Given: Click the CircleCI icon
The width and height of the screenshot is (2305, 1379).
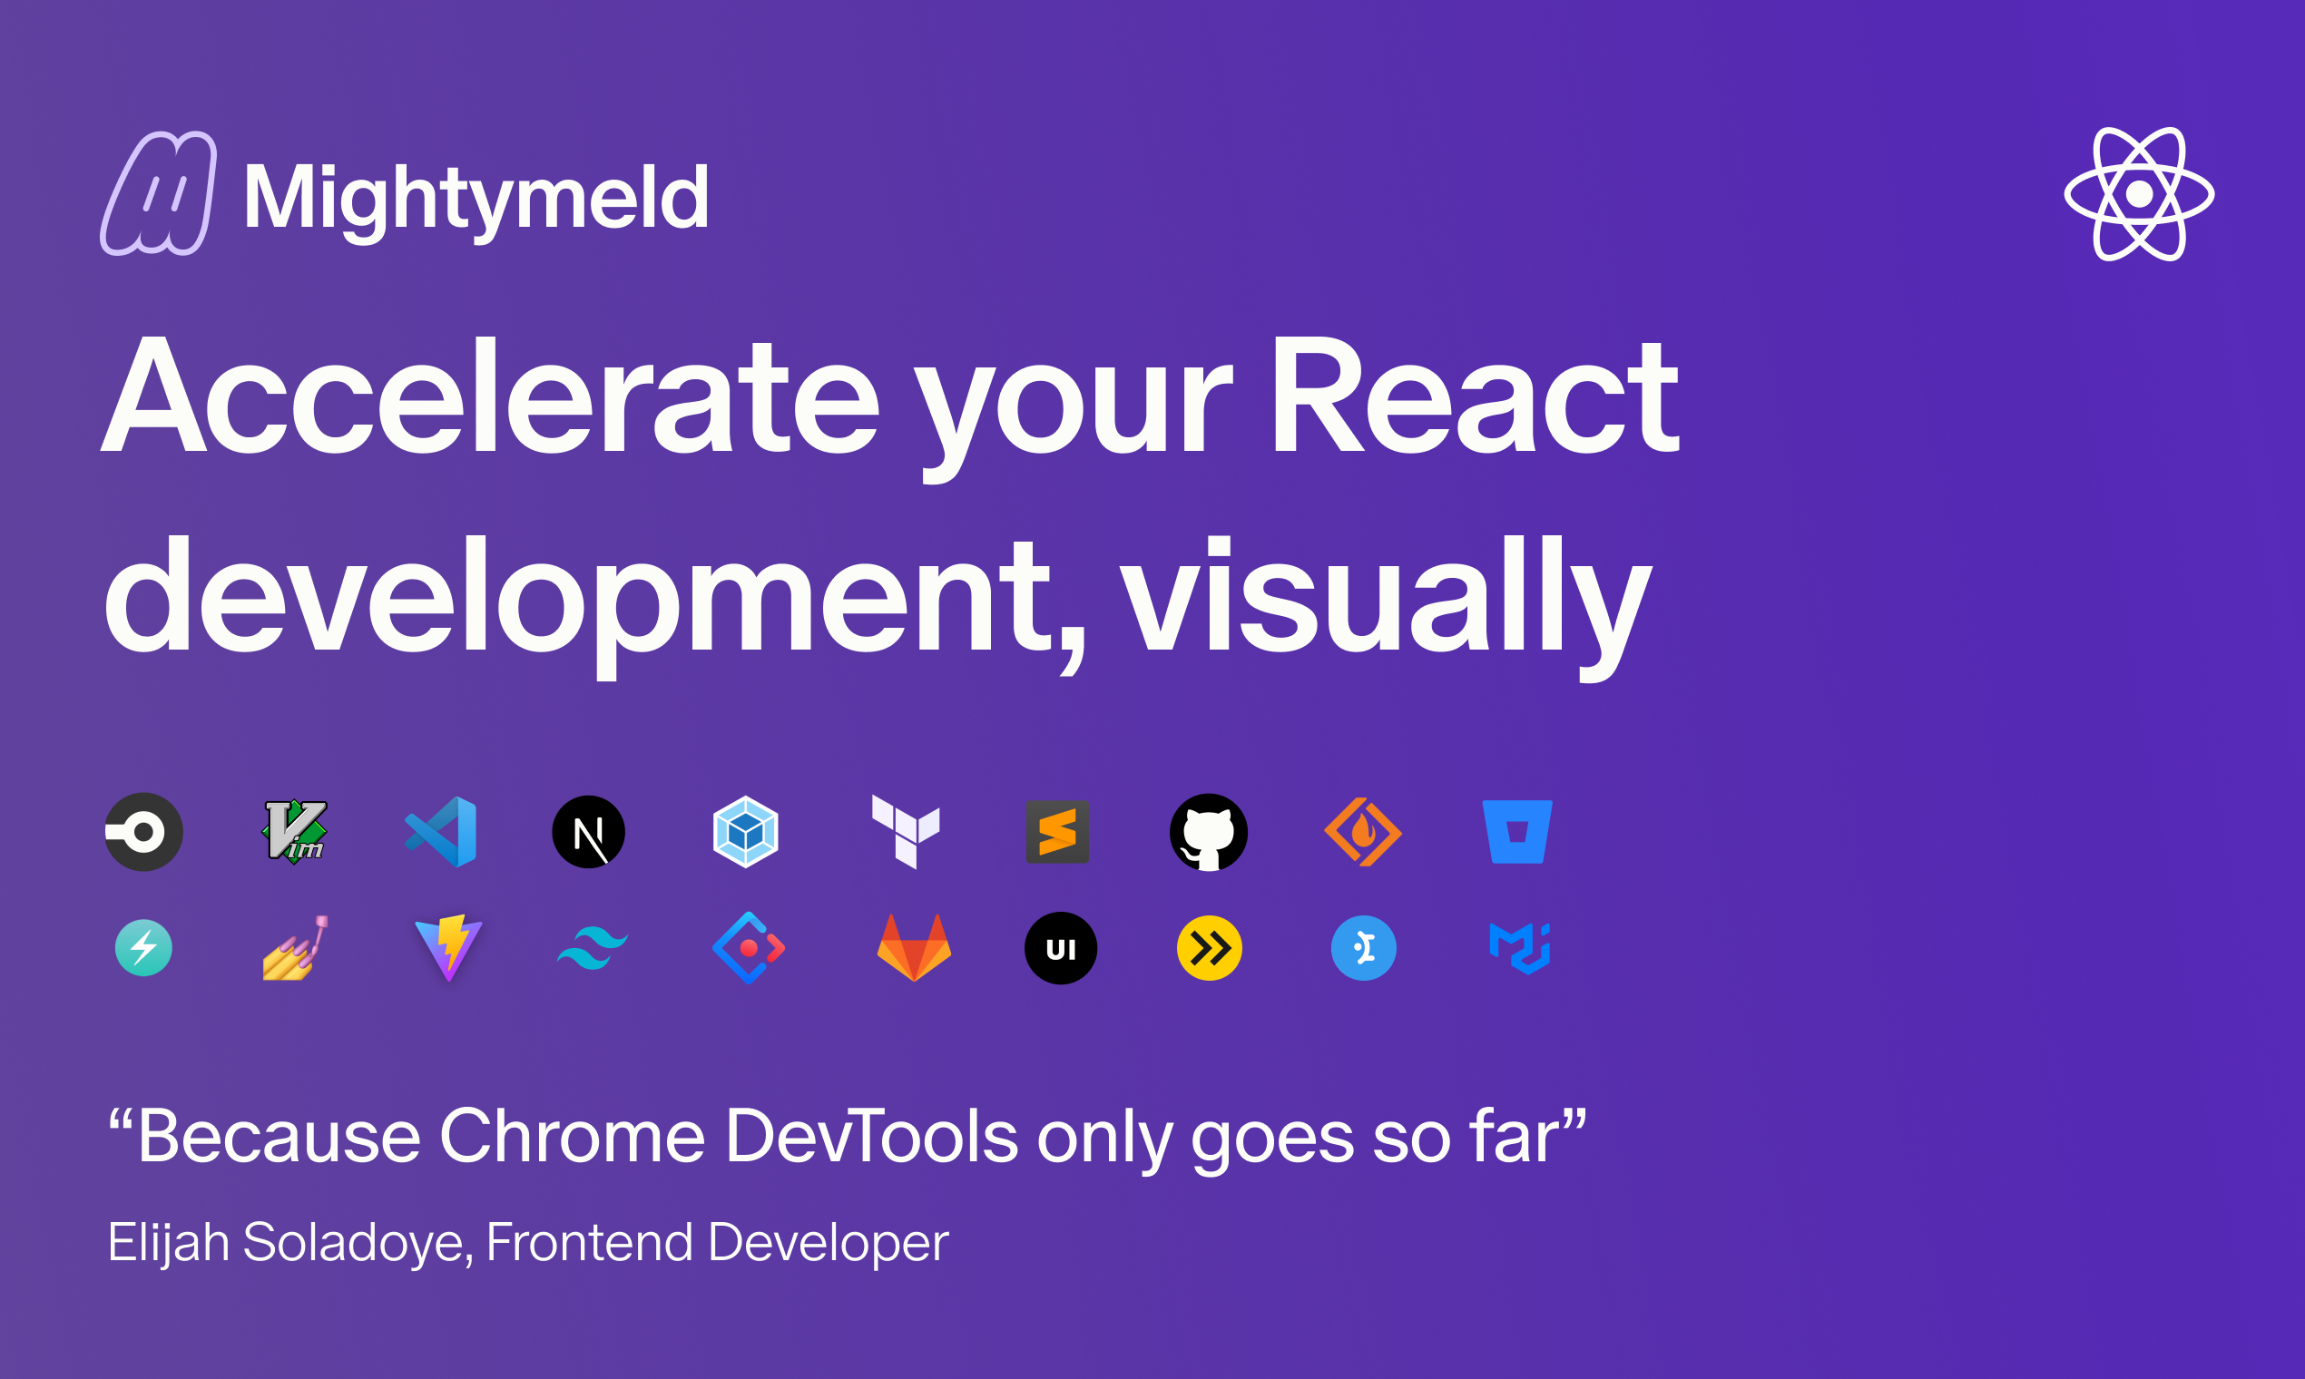Looking at the screenshot, I should click(x=143, y=832).
